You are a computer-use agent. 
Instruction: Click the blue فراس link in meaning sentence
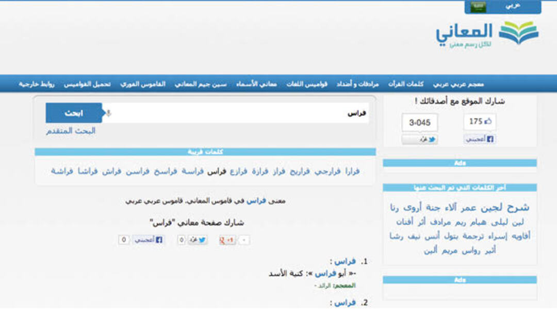(x=256, y=201)
